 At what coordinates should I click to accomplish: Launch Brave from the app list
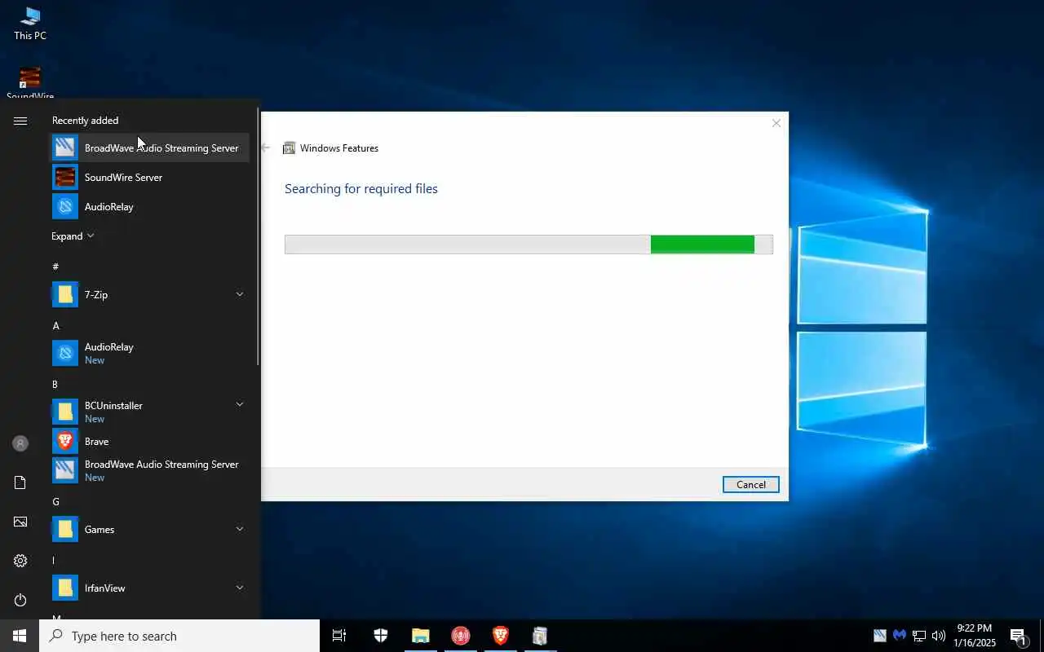tap(149, 441)
